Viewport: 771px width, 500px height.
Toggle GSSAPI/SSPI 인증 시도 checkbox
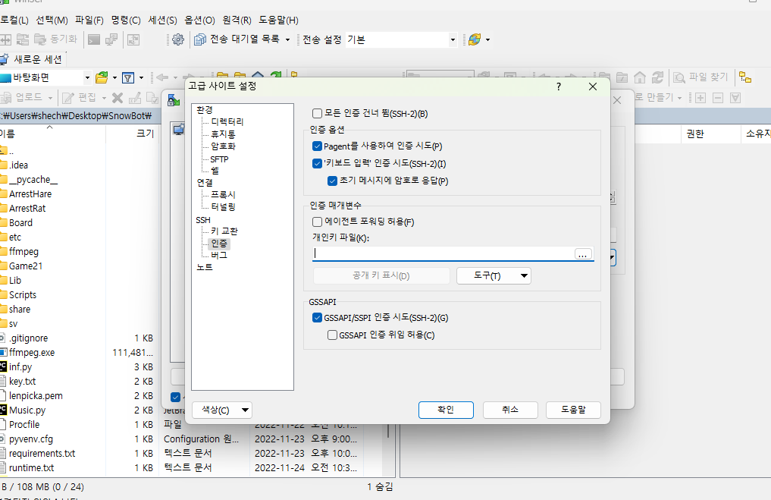click(317, 318)
